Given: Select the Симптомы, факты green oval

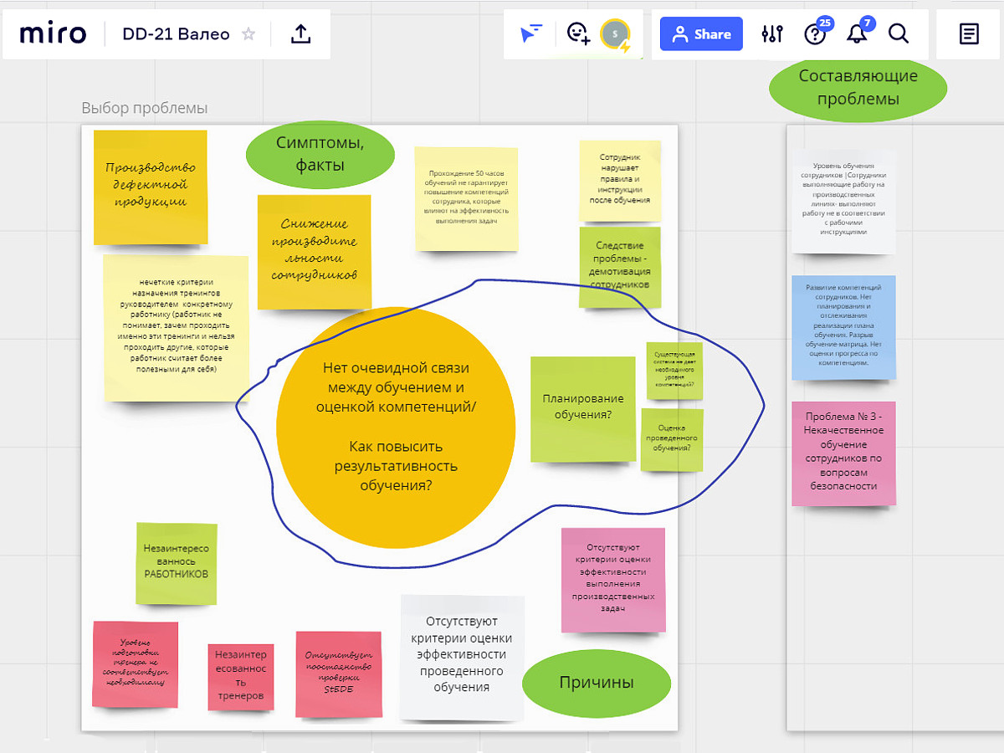Looking at the screenshot, I should tap(320, 154).
